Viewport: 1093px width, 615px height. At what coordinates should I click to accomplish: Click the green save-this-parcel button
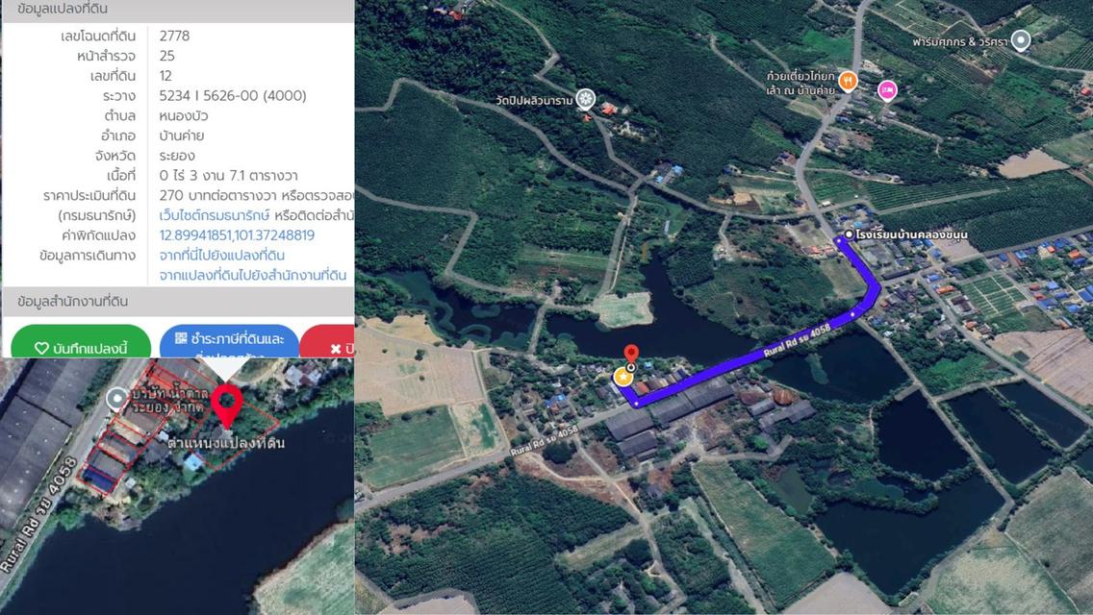tap(81, 343)
